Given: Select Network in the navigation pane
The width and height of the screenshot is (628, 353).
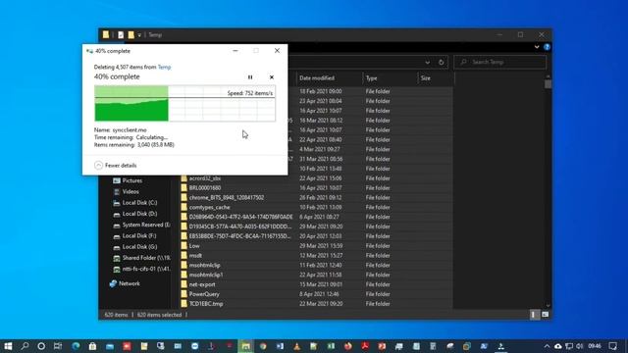Looking at the screenshot, I should coord(130,283).
